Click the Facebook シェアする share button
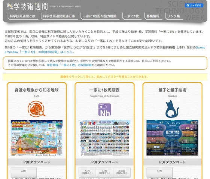Screen dimensions: 210x179 point(194,5)
